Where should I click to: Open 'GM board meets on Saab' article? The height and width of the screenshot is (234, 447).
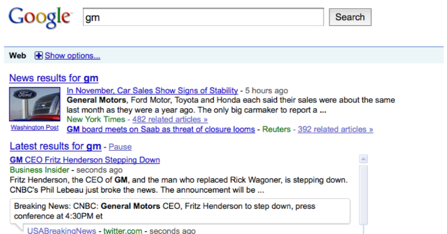pyautogui.click(x=161, y=129)
